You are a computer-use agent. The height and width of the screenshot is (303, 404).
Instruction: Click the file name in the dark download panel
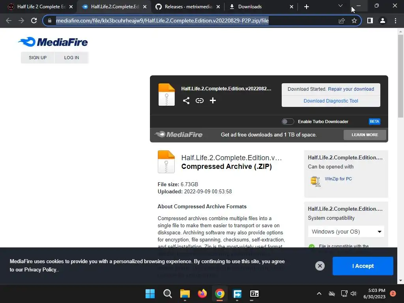226,89
